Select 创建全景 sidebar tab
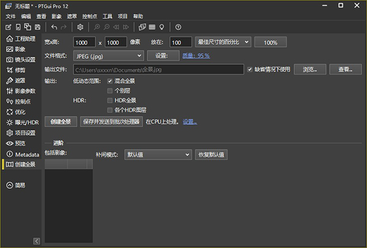The height and width of the screenshot is (248, 367). [x=21, y=164]
